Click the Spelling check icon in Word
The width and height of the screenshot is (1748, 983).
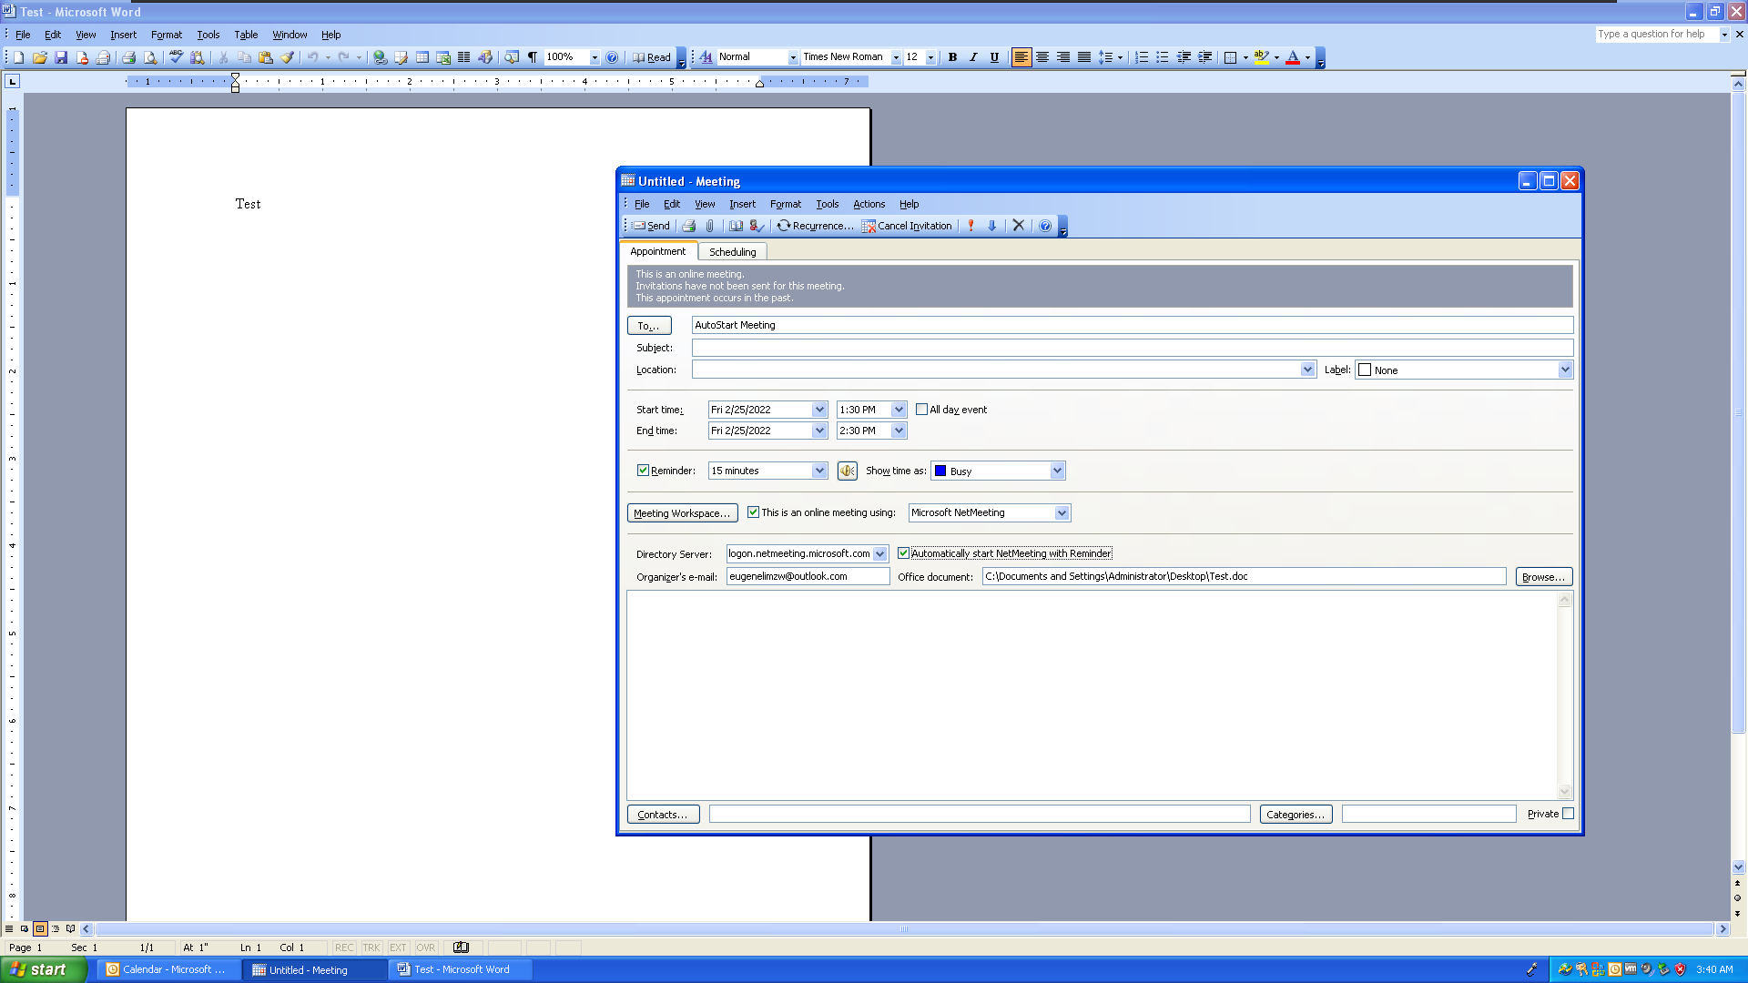174,56
